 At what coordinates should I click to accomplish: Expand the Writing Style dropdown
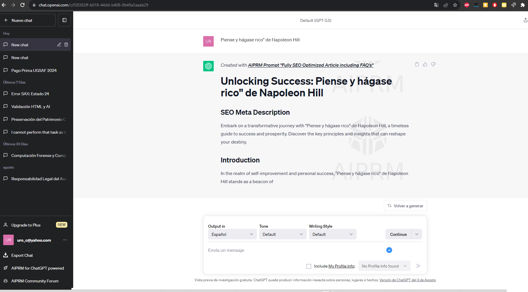click(332, 234)
